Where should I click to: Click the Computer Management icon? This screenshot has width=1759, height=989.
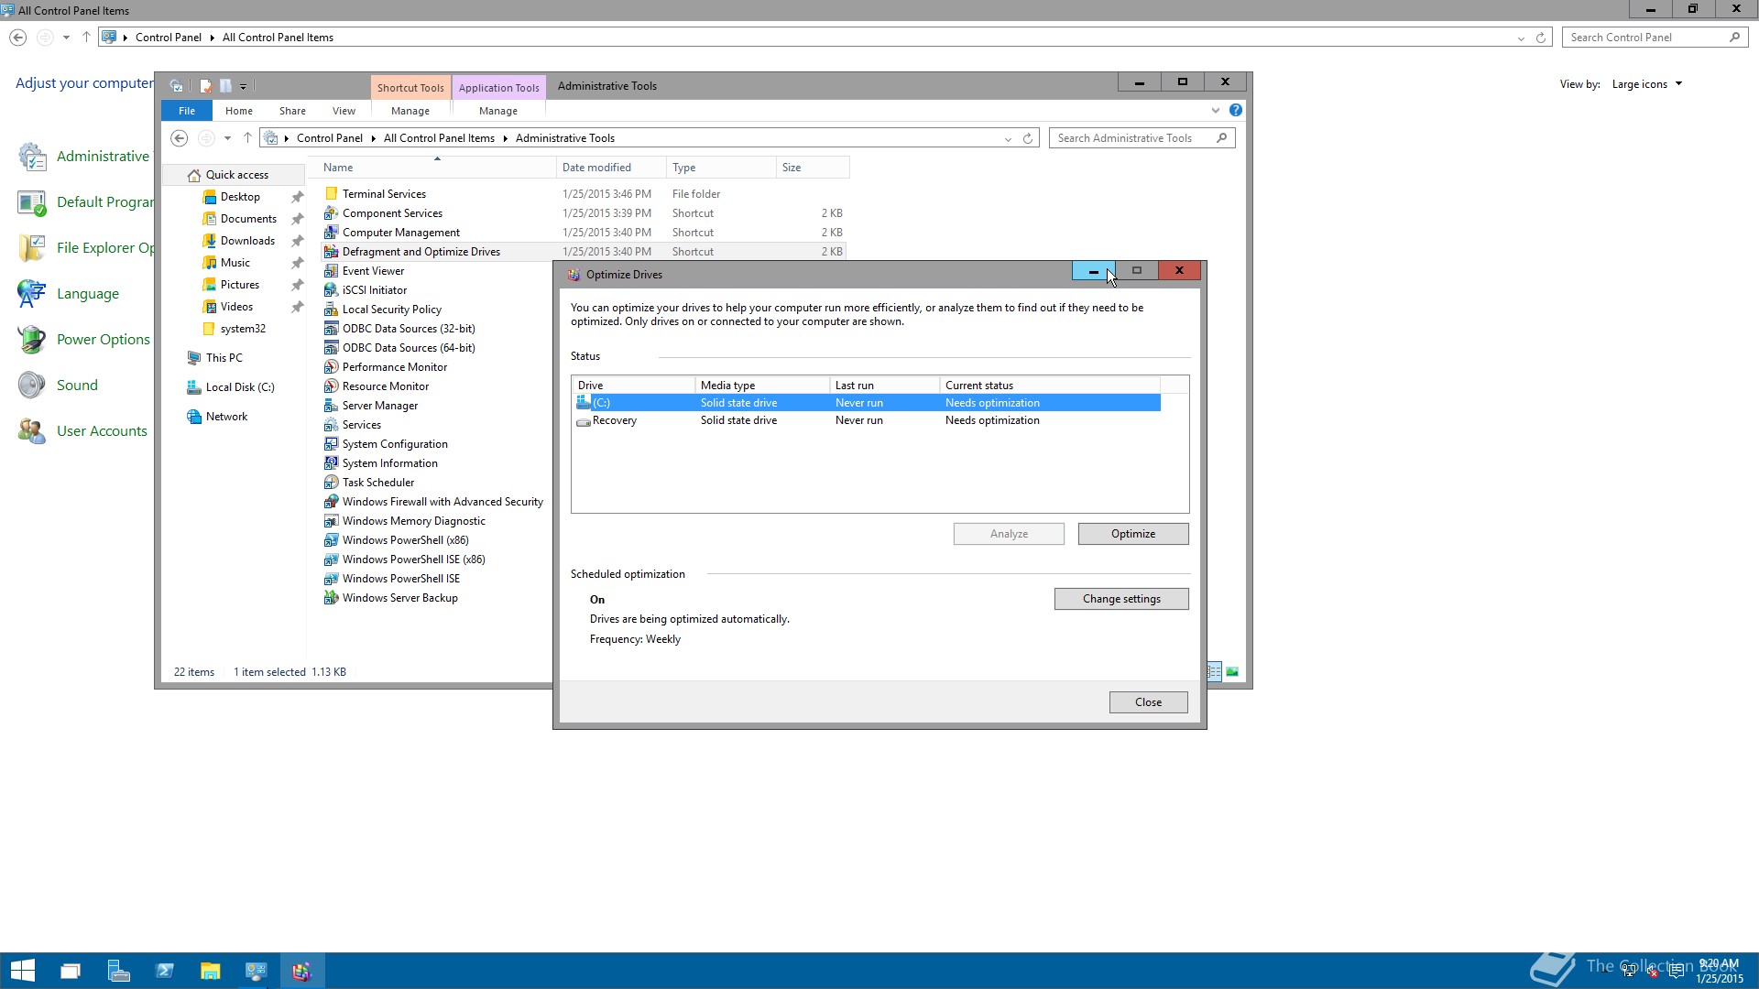332,233
